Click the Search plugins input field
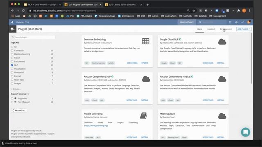Image resolution: width=262 pixels, height=147 pixels. [x=33, y=37]
